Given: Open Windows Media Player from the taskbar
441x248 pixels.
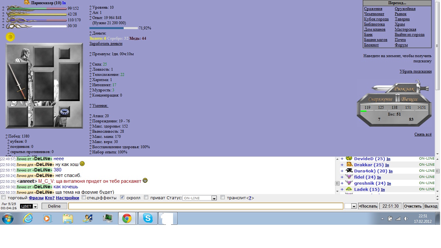Looking at the screenshot, I should 47,219.
